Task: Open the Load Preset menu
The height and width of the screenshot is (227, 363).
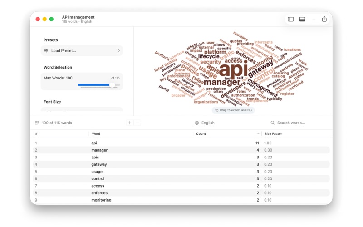Action: click(82, 51)
